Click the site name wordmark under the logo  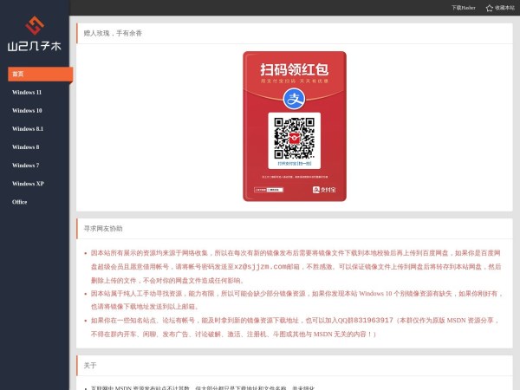coord(34,47)
